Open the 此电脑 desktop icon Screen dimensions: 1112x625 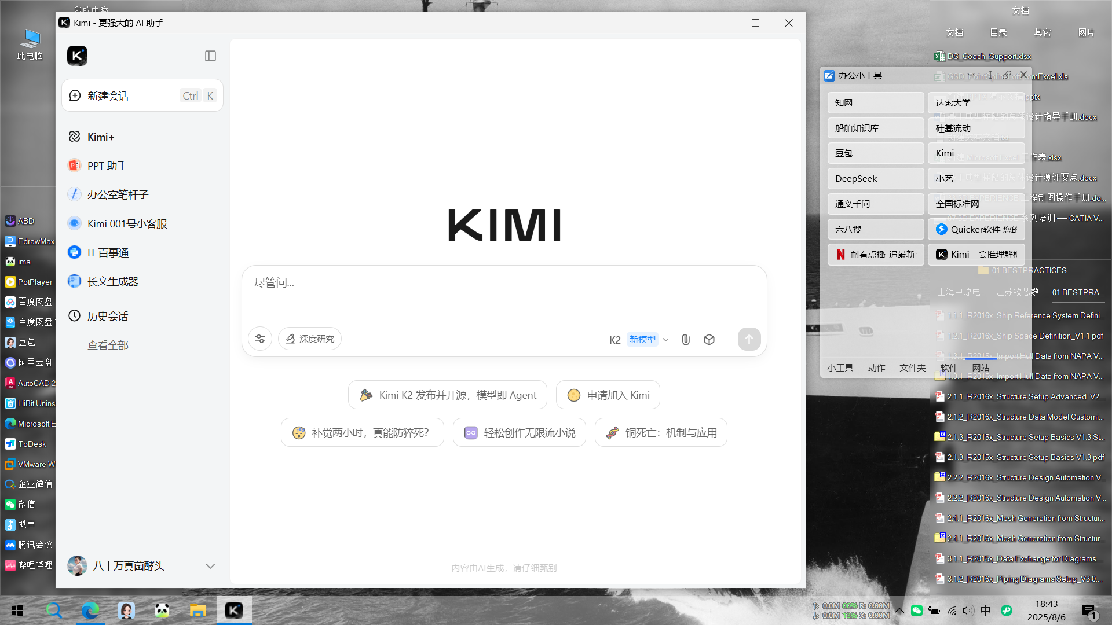(30, 44)
